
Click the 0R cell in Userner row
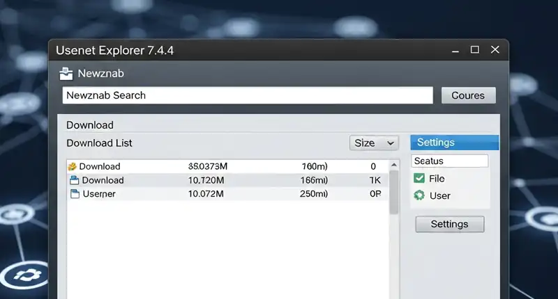click(375, 194)
